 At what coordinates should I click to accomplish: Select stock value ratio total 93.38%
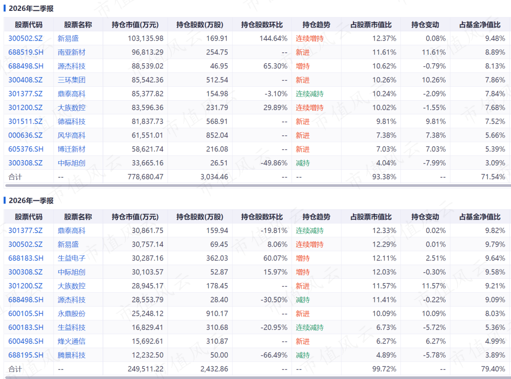(384, 177)
